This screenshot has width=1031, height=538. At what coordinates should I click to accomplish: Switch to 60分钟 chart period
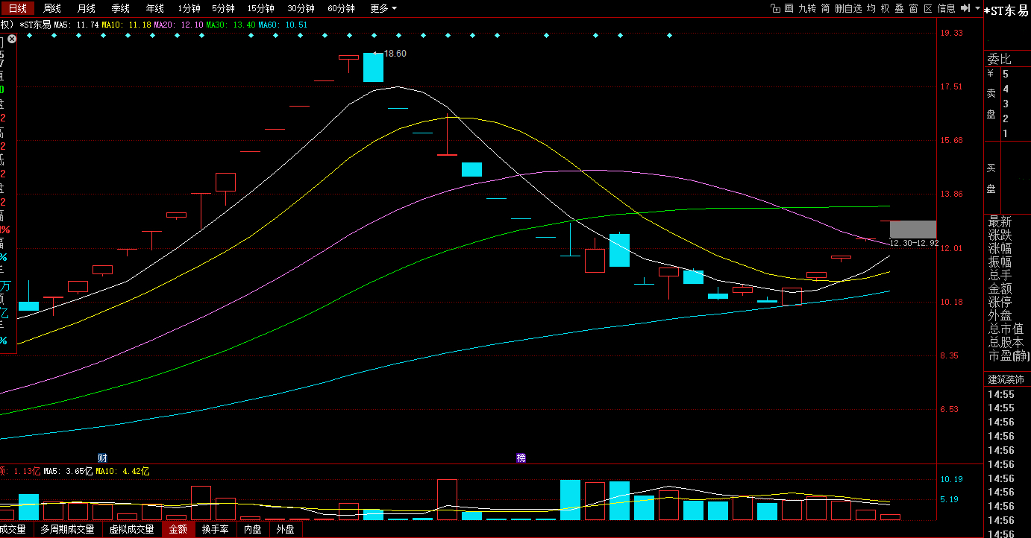click(x=341, y=8)
